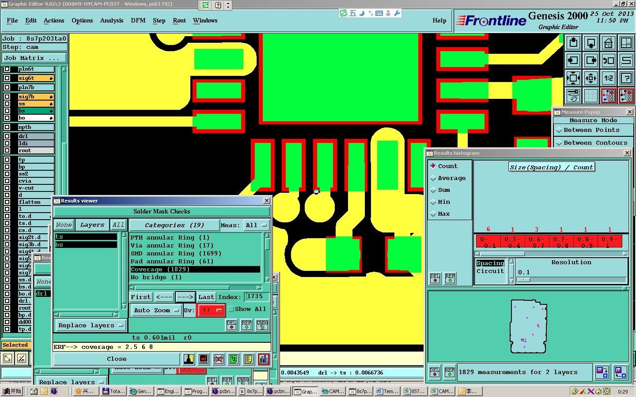Click the next result ---> button
Viewport: 636px width, 397px height.
click(x=185, y=297)
